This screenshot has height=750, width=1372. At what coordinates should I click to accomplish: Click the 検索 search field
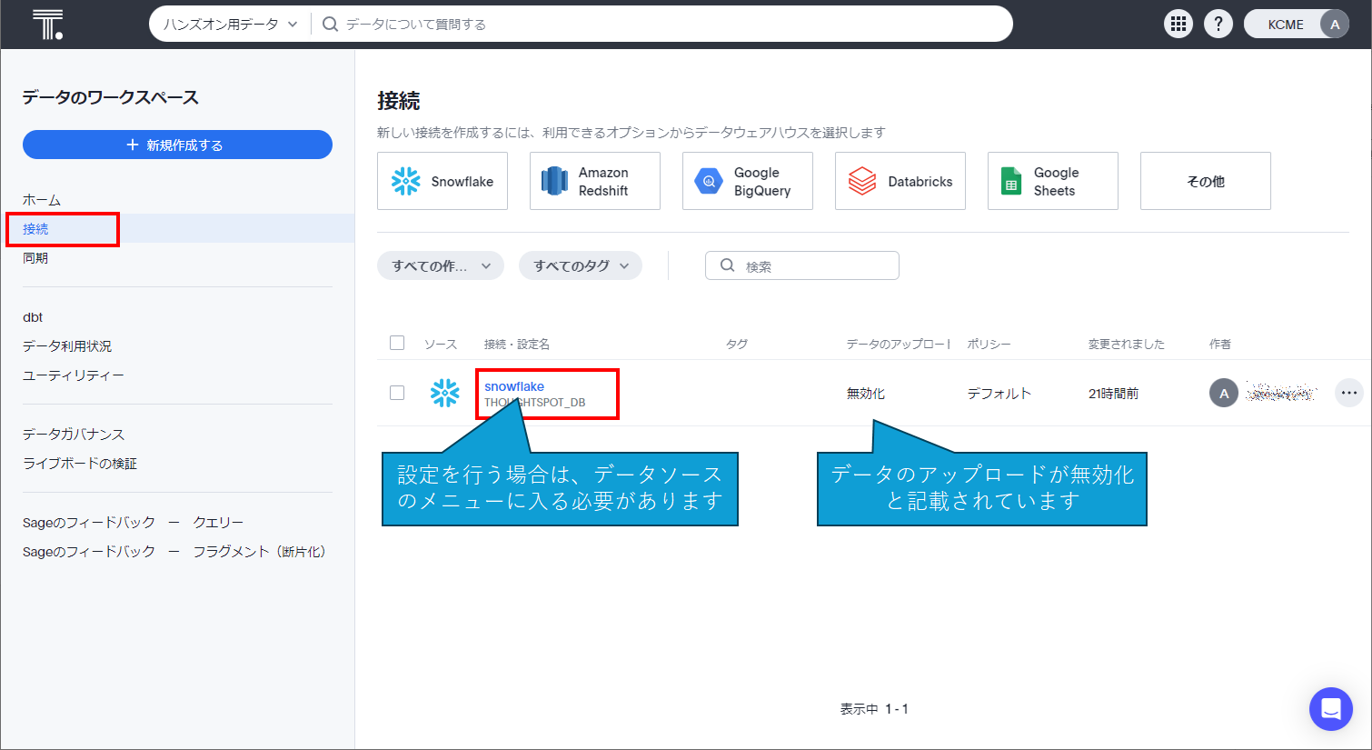coord(813,265)
